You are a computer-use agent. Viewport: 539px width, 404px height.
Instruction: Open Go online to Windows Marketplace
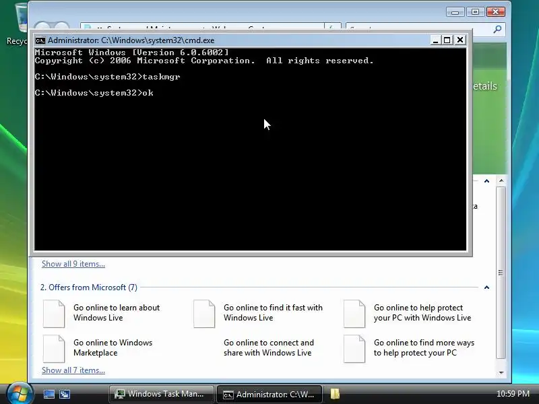tap(113, 347)
